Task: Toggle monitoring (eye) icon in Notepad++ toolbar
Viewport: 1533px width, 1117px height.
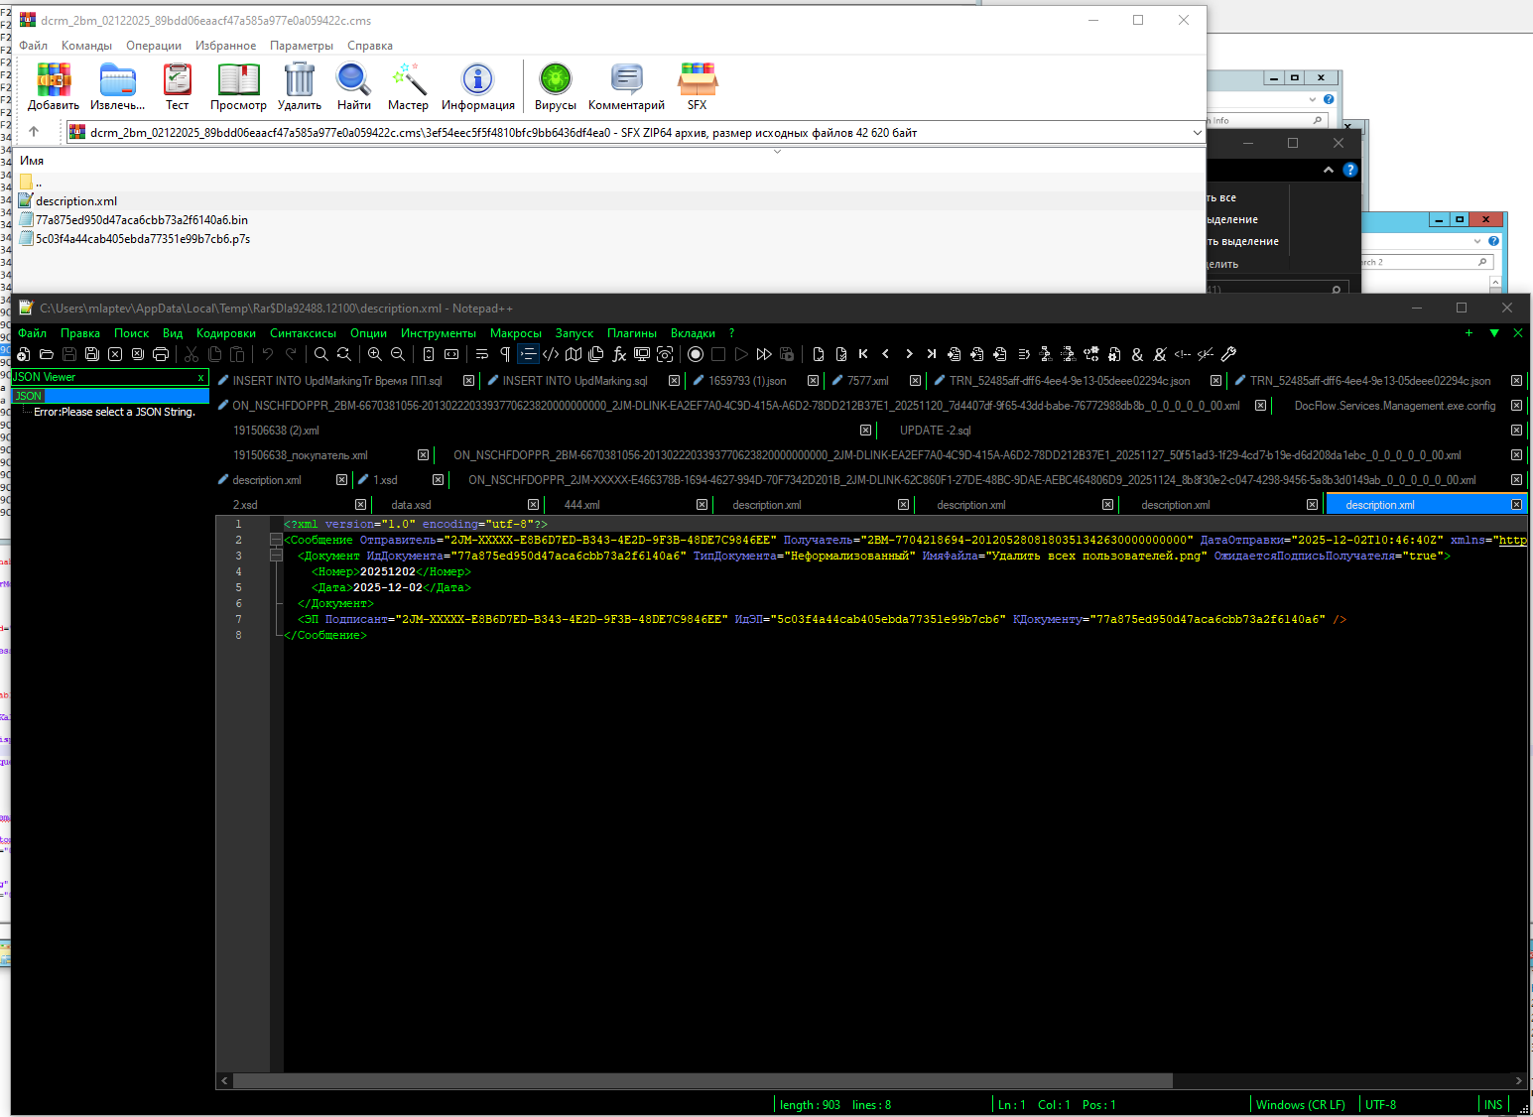Action: pos(665,354)
